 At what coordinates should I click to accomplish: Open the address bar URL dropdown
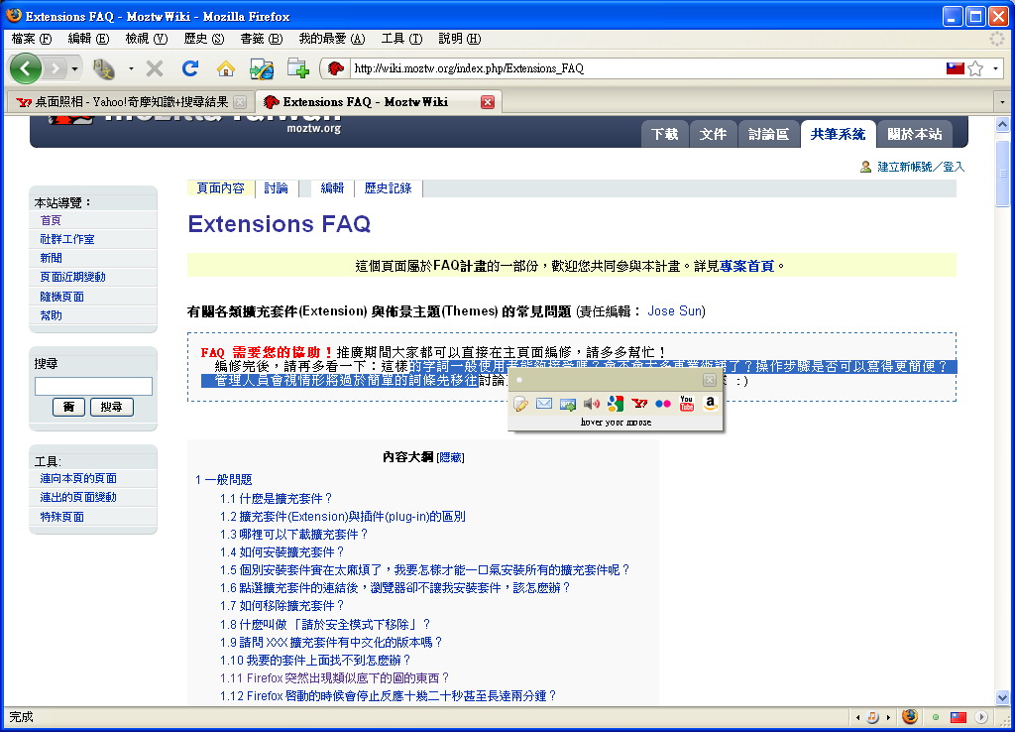[995, 68]
